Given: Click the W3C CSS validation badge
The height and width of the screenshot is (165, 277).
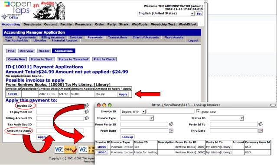Looking at the screenshot, I should [x=66, y=149].
